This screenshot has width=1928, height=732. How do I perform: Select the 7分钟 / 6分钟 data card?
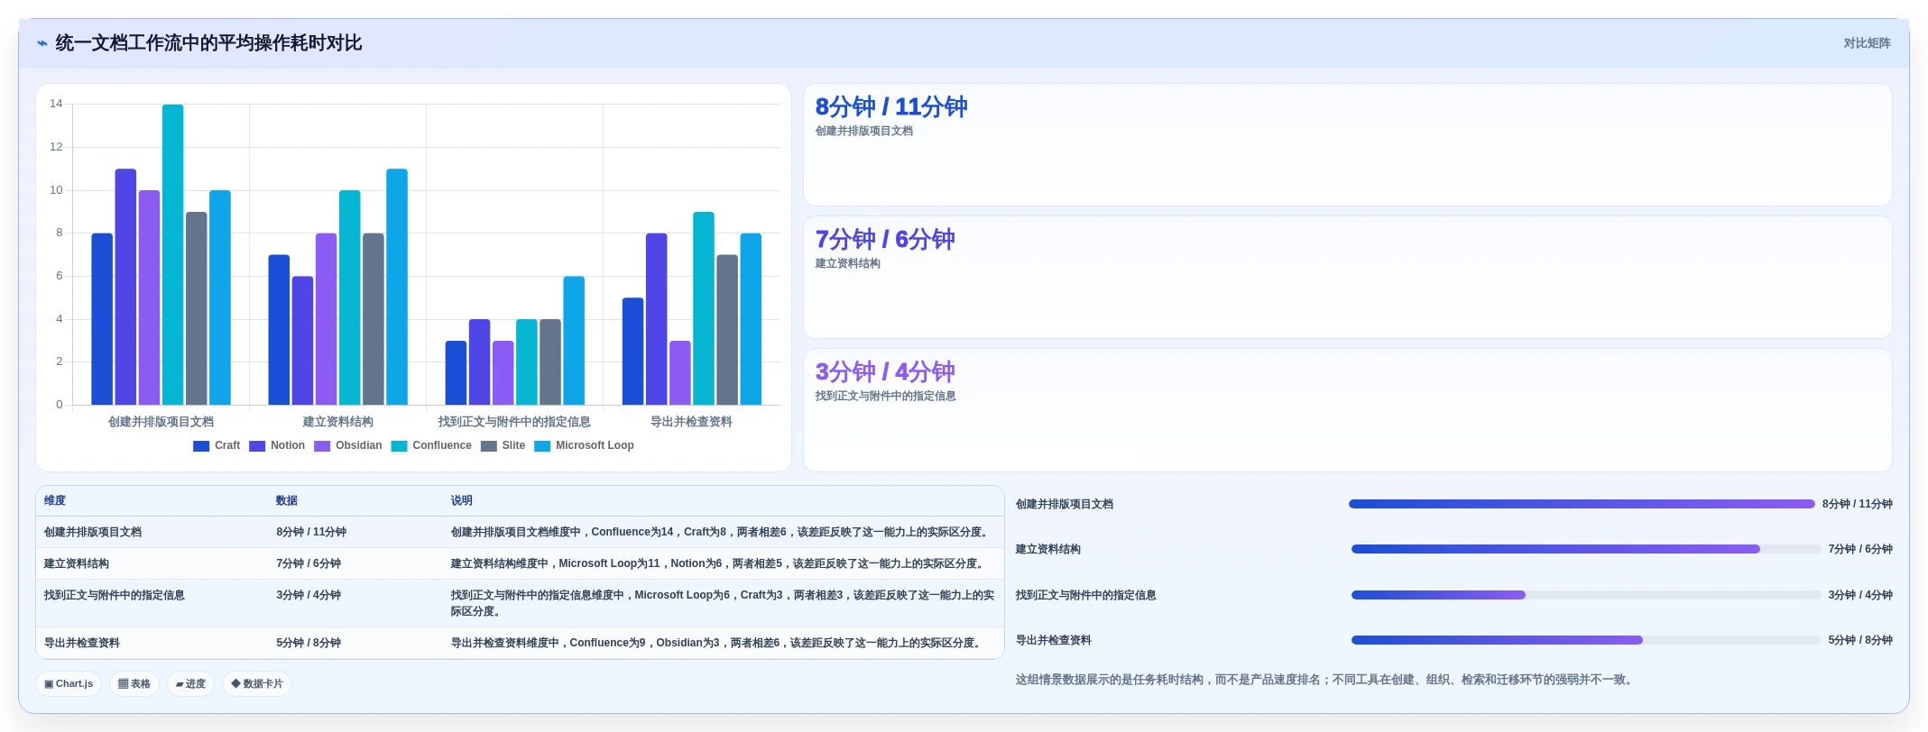pos(1347,278)
